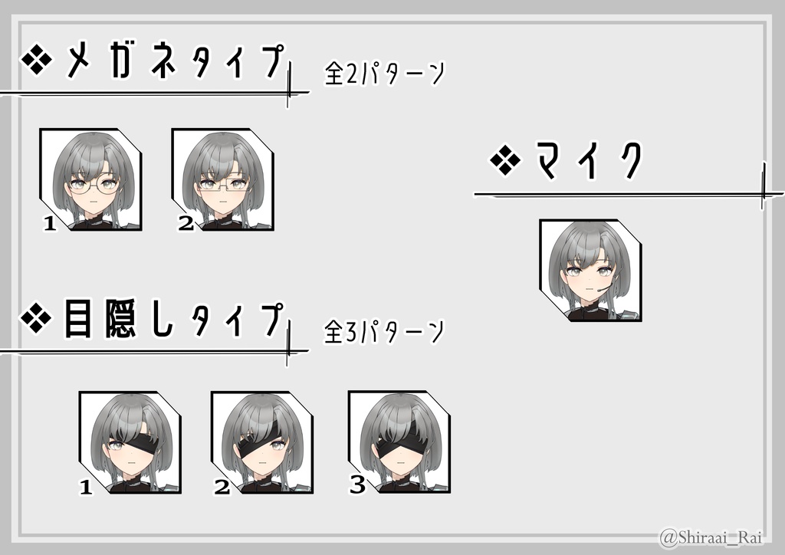Viewport: 785px width, 555px height.
Task: Open the @Shiraai_Rai watermark handle
Action: [x=711, y=538]
